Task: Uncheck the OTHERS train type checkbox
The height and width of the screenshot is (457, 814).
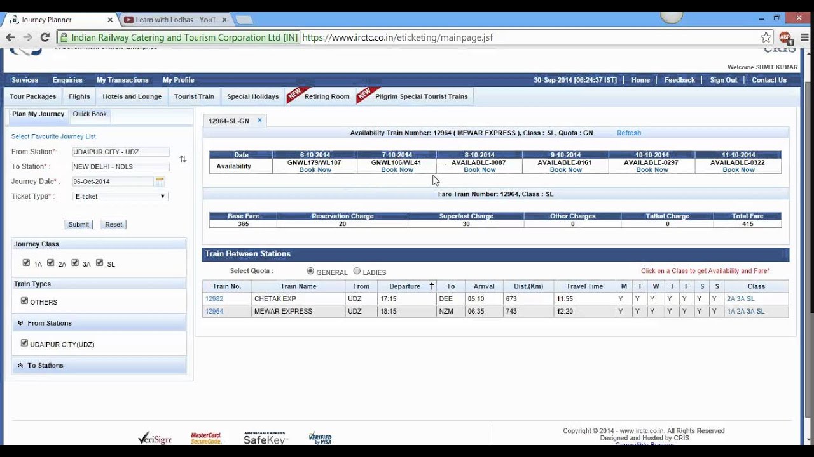Action: 24,301
